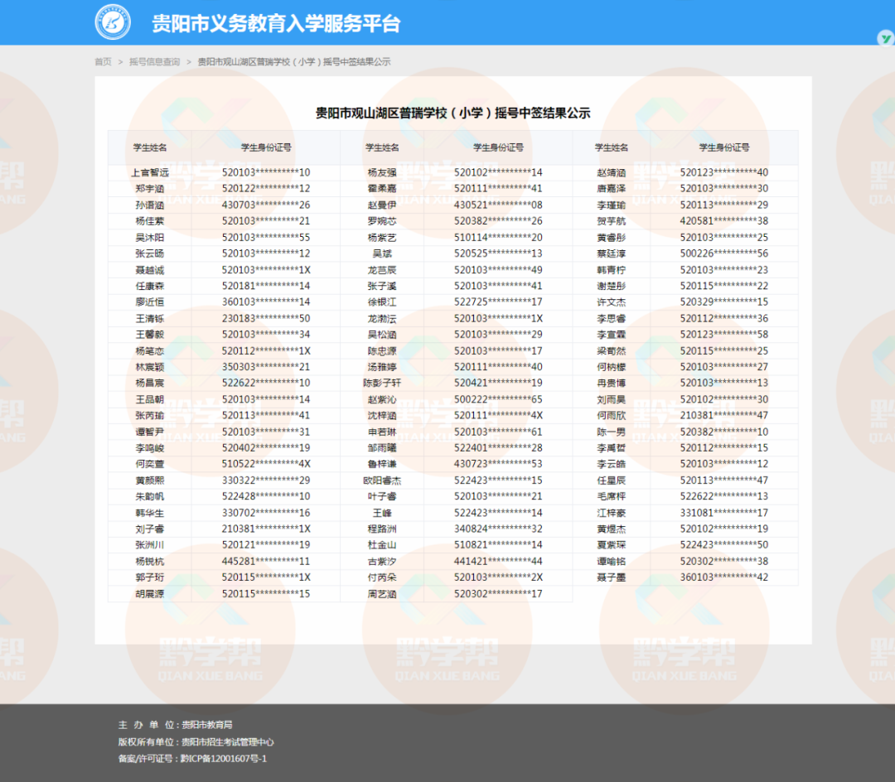Select student name 汤雅婷
Viewport: 895px width, 782px height.
click(382, 367)
